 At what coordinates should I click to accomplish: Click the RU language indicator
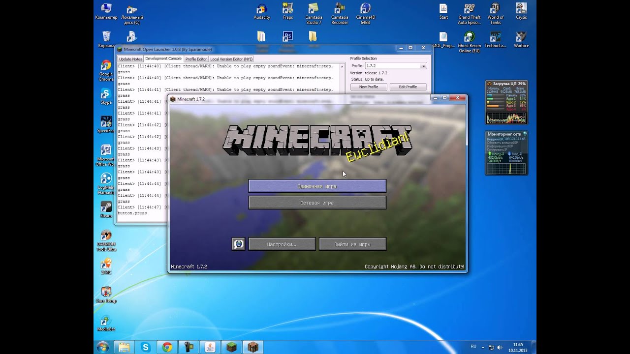coord(473,347)
